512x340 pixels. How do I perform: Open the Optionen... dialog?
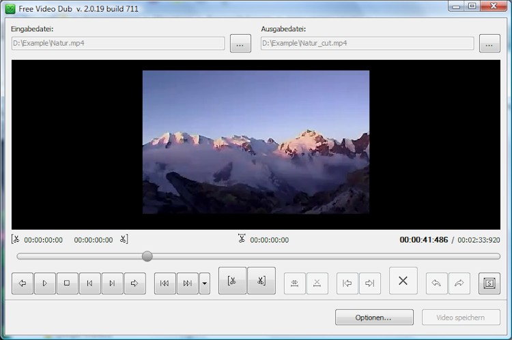click(x=374, y=318)
